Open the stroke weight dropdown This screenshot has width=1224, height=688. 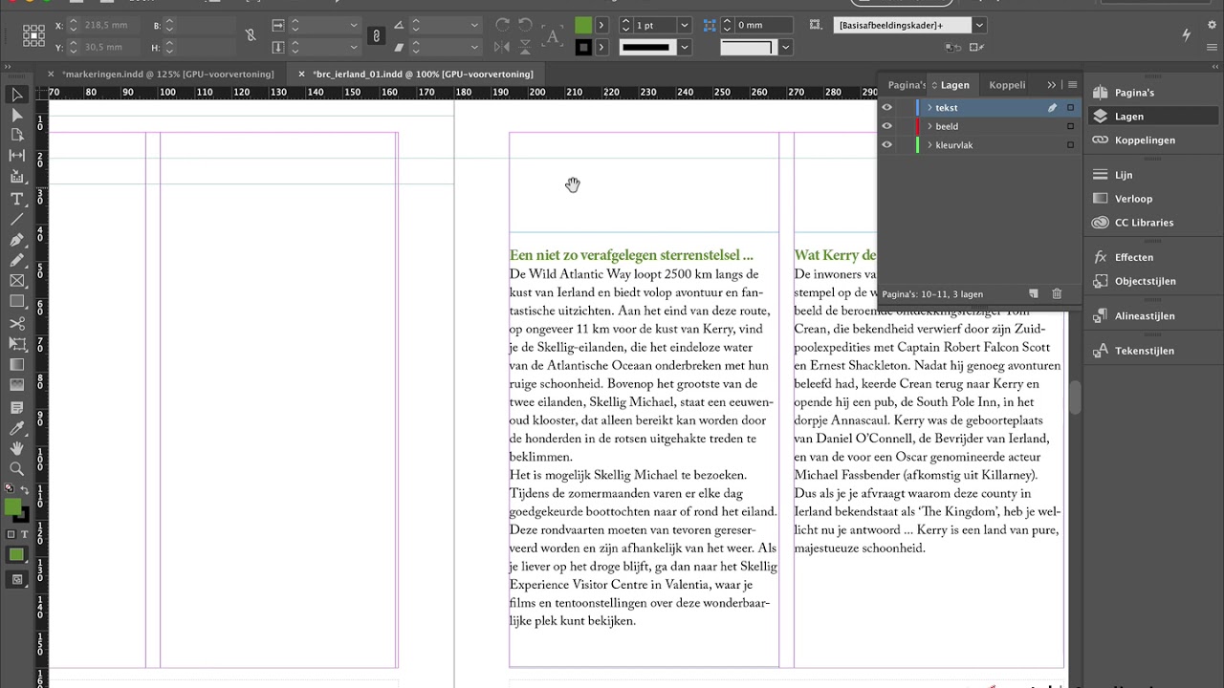[684, 25]
